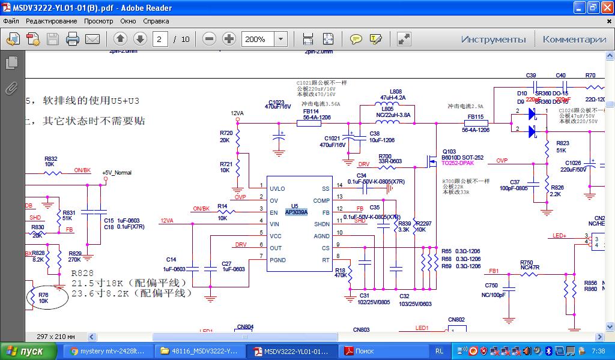Open the Файл menu
This screenshot has height=360, width=615.
coord(11,21)
